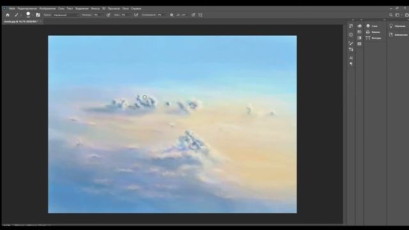
Task: Open the Brush Settings panel icon in dock
Action: [x=351, y=49]
